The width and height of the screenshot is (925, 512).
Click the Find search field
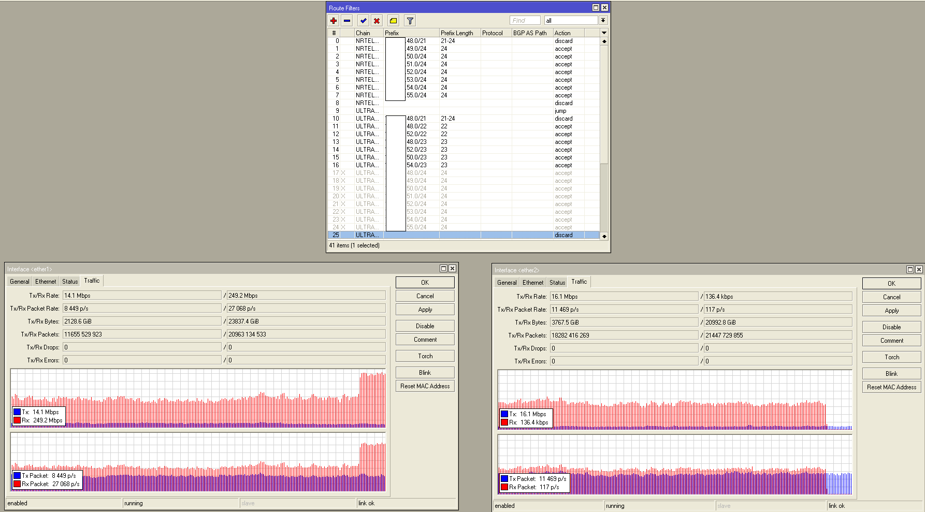tap(524, 20)
